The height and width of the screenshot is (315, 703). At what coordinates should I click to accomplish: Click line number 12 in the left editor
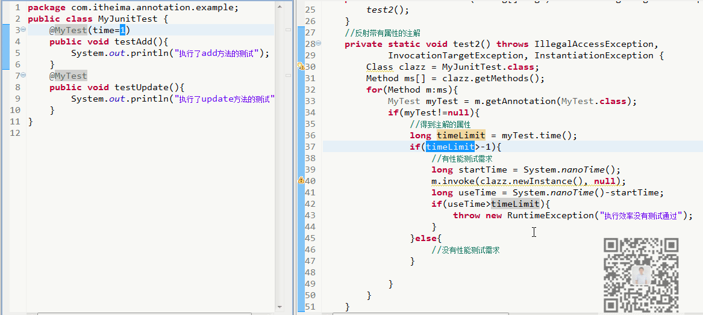point(15,133)
